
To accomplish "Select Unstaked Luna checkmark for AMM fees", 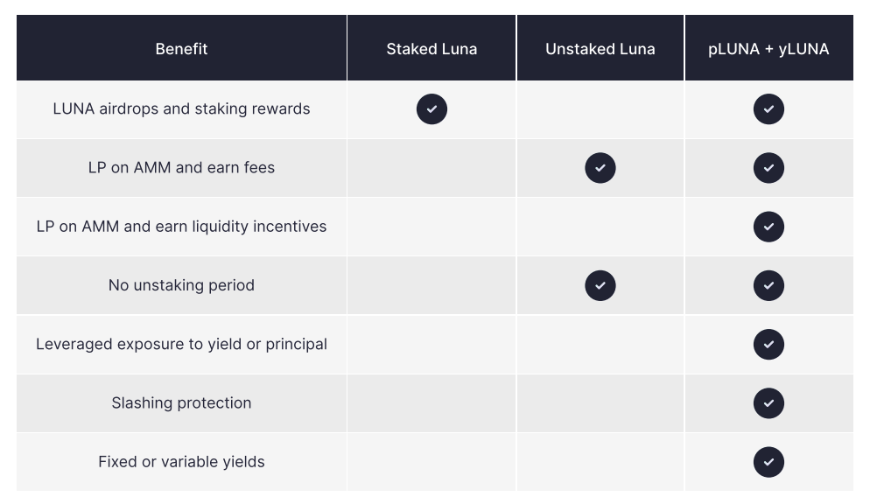I will coord(600,167).
